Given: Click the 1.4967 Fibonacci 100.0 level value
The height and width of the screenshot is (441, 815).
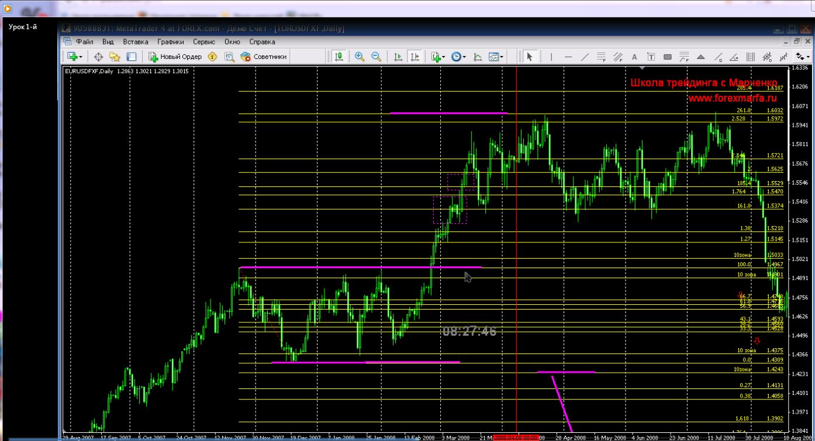Looking at the screenshot, I should click(x=775, y=264).
